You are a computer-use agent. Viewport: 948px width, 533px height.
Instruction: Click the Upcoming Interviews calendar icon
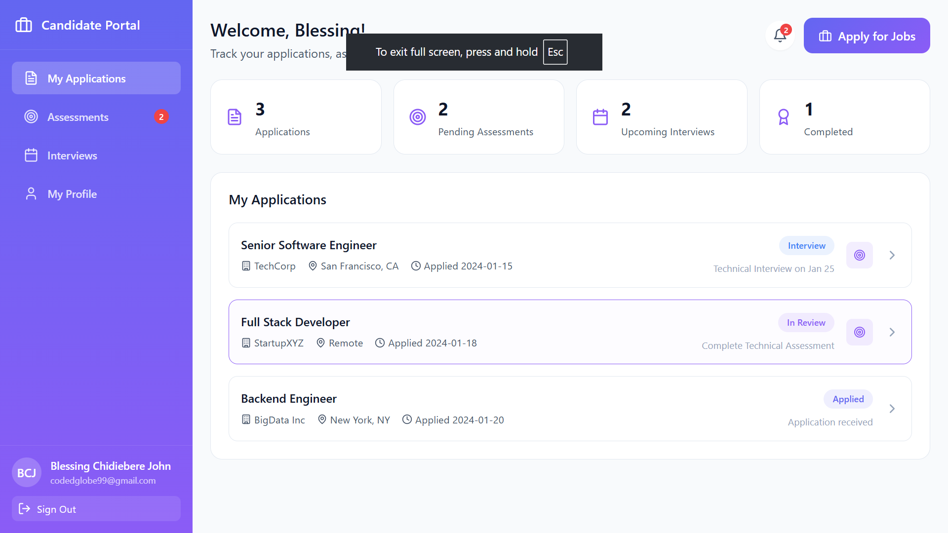600,117
